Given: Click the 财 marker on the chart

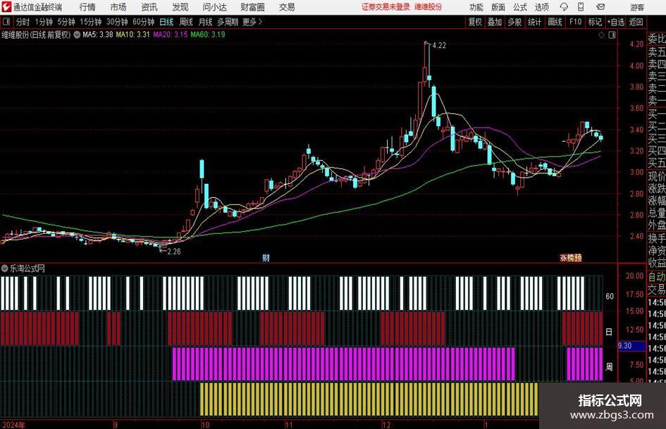Looking at the screenshot, I should click(x=266, y=257).
